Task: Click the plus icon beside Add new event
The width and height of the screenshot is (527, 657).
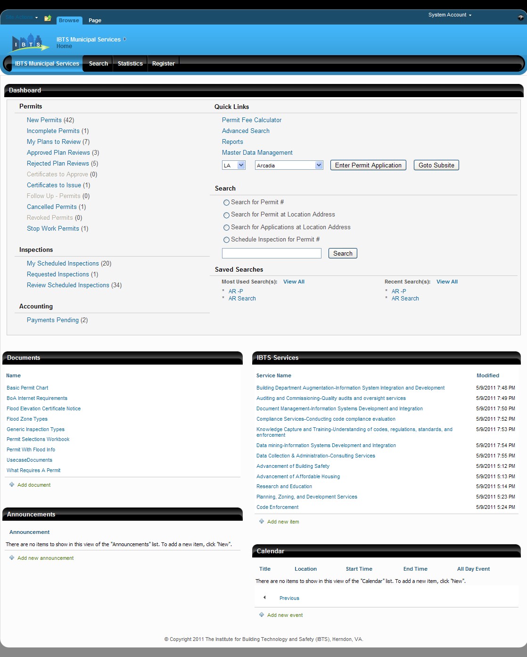Action: click(262, 615)
